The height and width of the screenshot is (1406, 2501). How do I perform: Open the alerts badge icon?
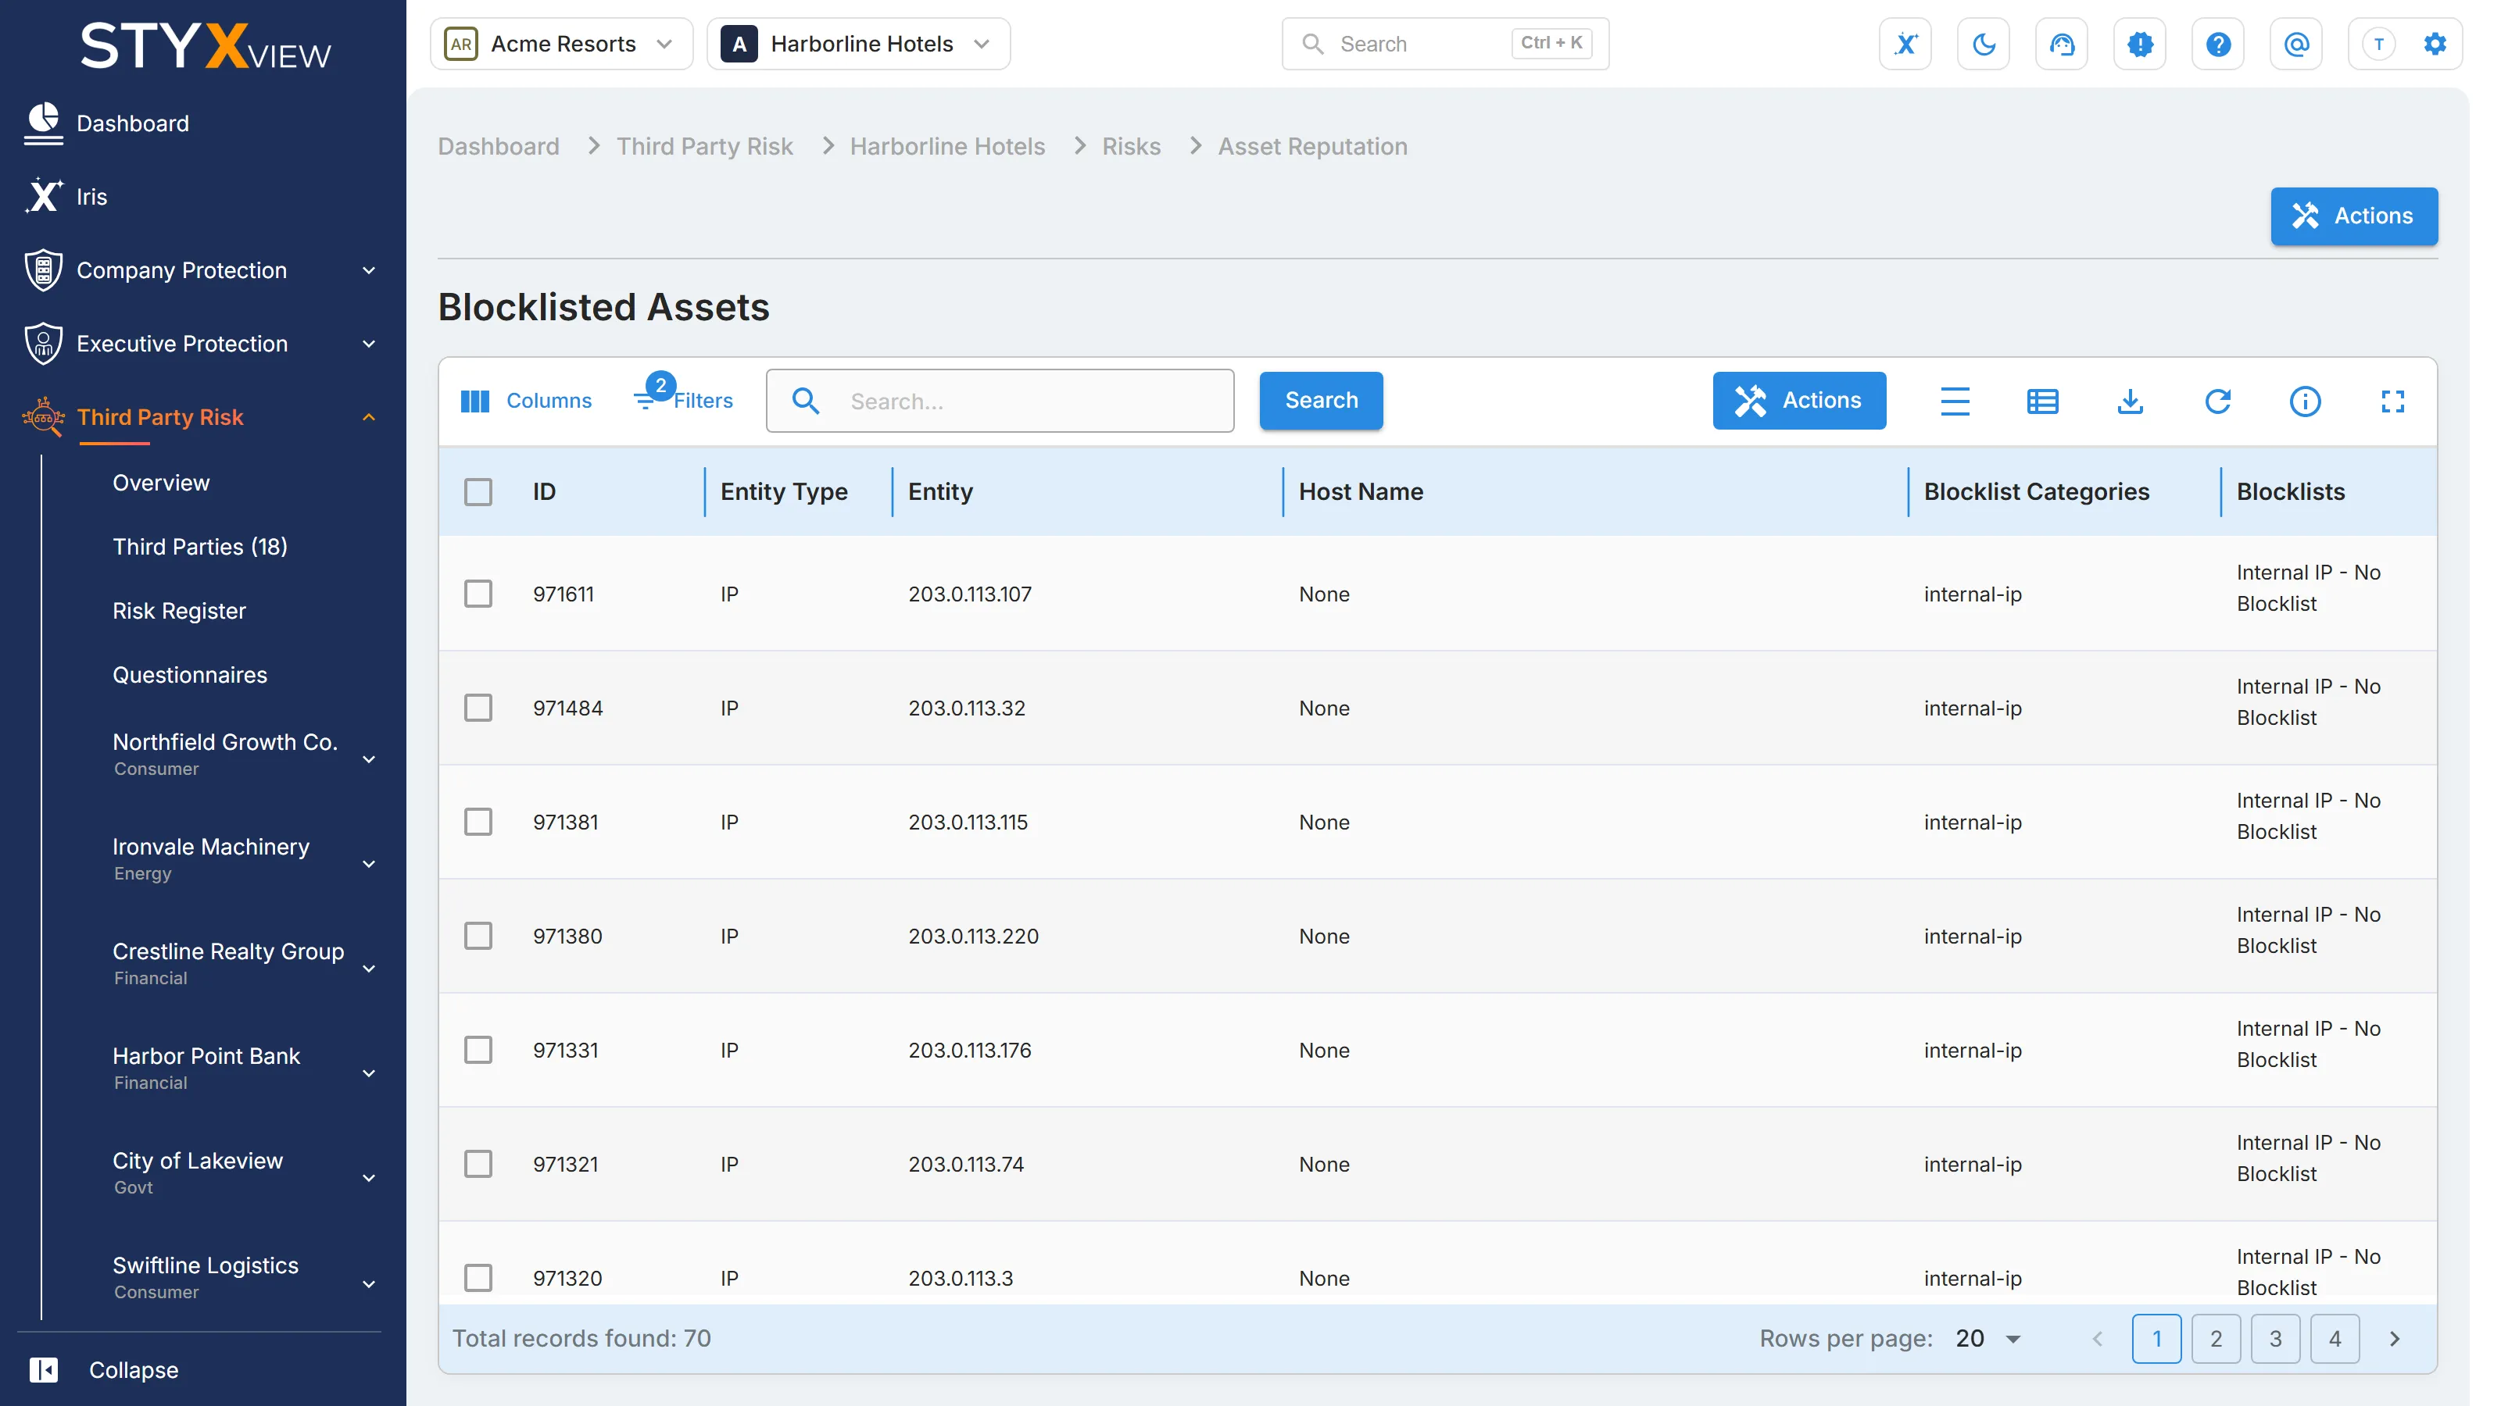click(2140, 44)
